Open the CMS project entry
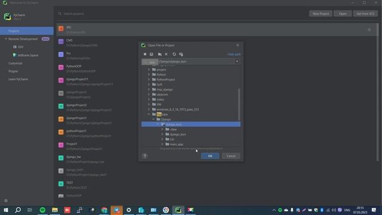 215,42
